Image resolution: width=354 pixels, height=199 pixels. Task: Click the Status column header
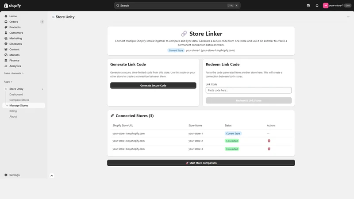point(228,126)
